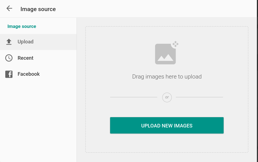
Task: Click the four-arrow move icon on placeholder
Action: click(175, 44)
